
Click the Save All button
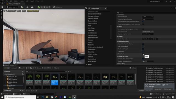[x=21, y=68]
